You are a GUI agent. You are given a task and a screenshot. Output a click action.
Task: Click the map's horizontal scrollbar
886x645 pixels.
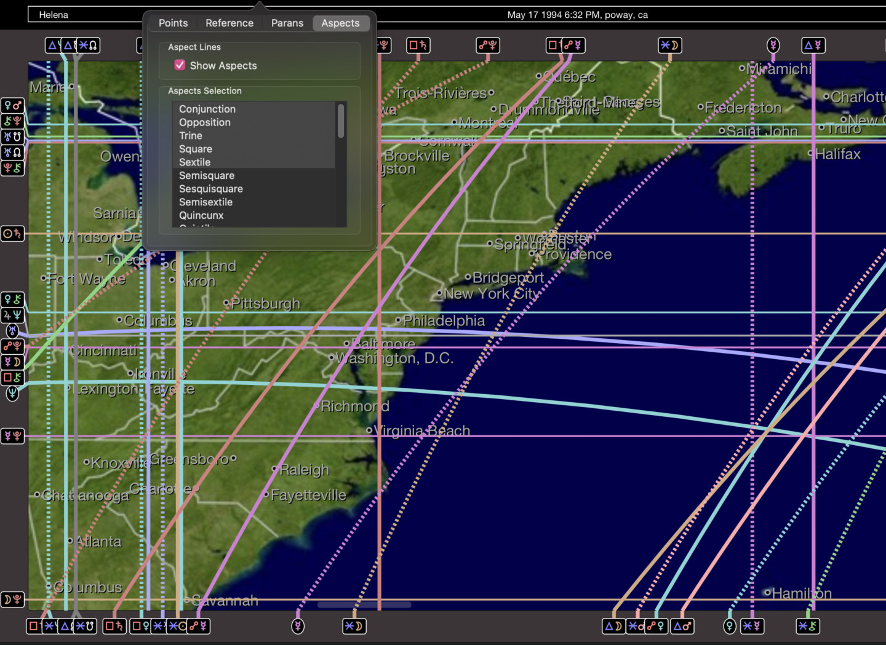tap(364, 605)
